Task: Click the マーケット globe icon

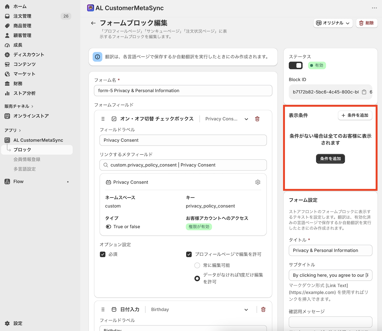Action: click(7, 74)
